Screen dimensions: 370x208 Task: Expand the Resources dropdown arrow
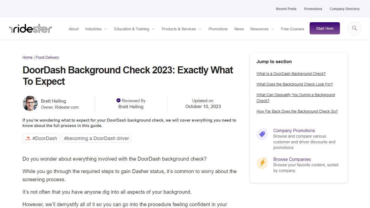272,29
